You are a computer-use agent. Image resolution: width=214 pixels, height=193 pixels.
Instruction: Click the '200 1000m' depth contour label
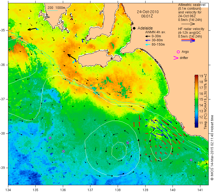pyautogui.click(x=56, y=8)
